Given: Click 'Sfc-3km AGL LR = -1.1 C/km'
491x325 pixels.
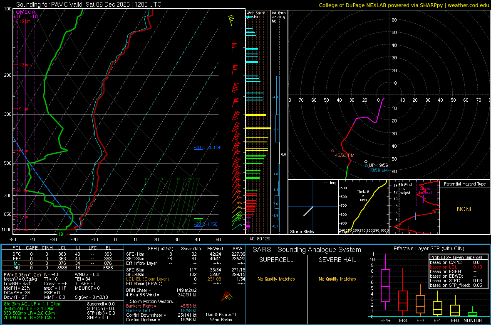Looking at the screenshot, I should click(x=32, y=304).
